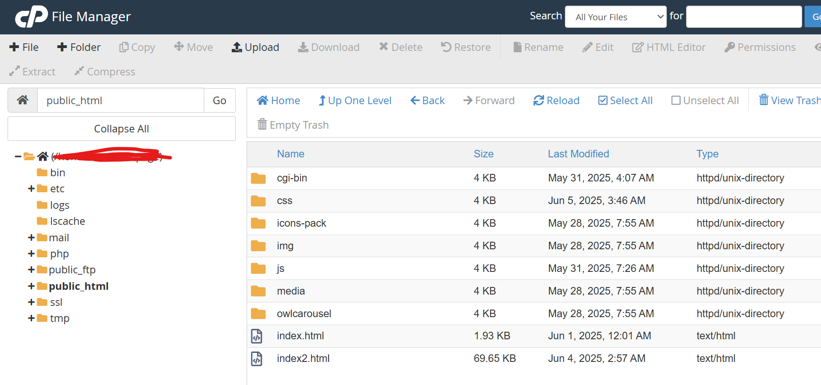Click the home icon beside path field

[x=23, y=100]
